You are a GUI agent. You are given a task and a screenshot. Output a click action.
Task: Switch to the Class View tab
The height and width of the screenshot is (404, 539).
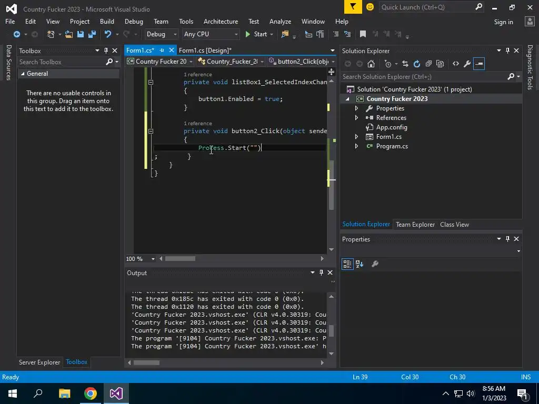click(x=454, y=224)
